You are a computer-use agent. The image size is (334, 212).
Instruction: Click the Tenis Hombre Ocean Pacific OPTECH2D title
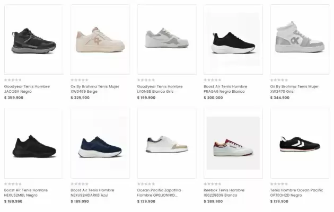(296, 192)
